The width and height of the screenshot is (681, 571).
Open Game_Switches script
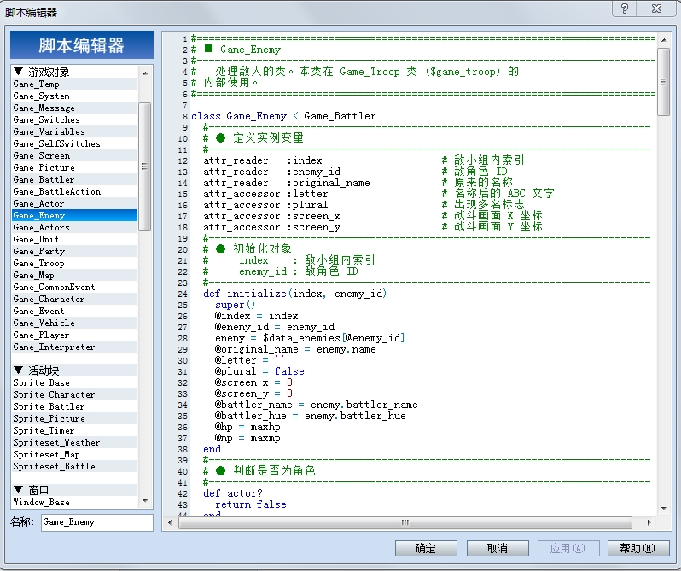pos(74,119)
